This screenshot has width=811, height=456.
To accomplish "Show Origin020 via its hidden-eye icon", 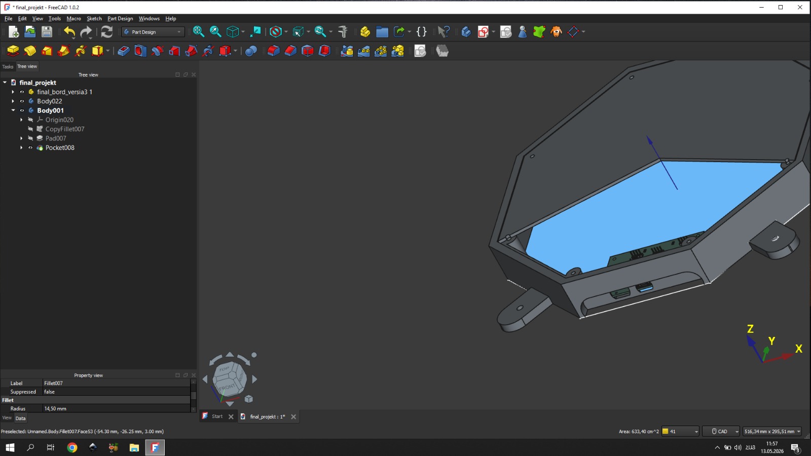I will pos(30,120).
